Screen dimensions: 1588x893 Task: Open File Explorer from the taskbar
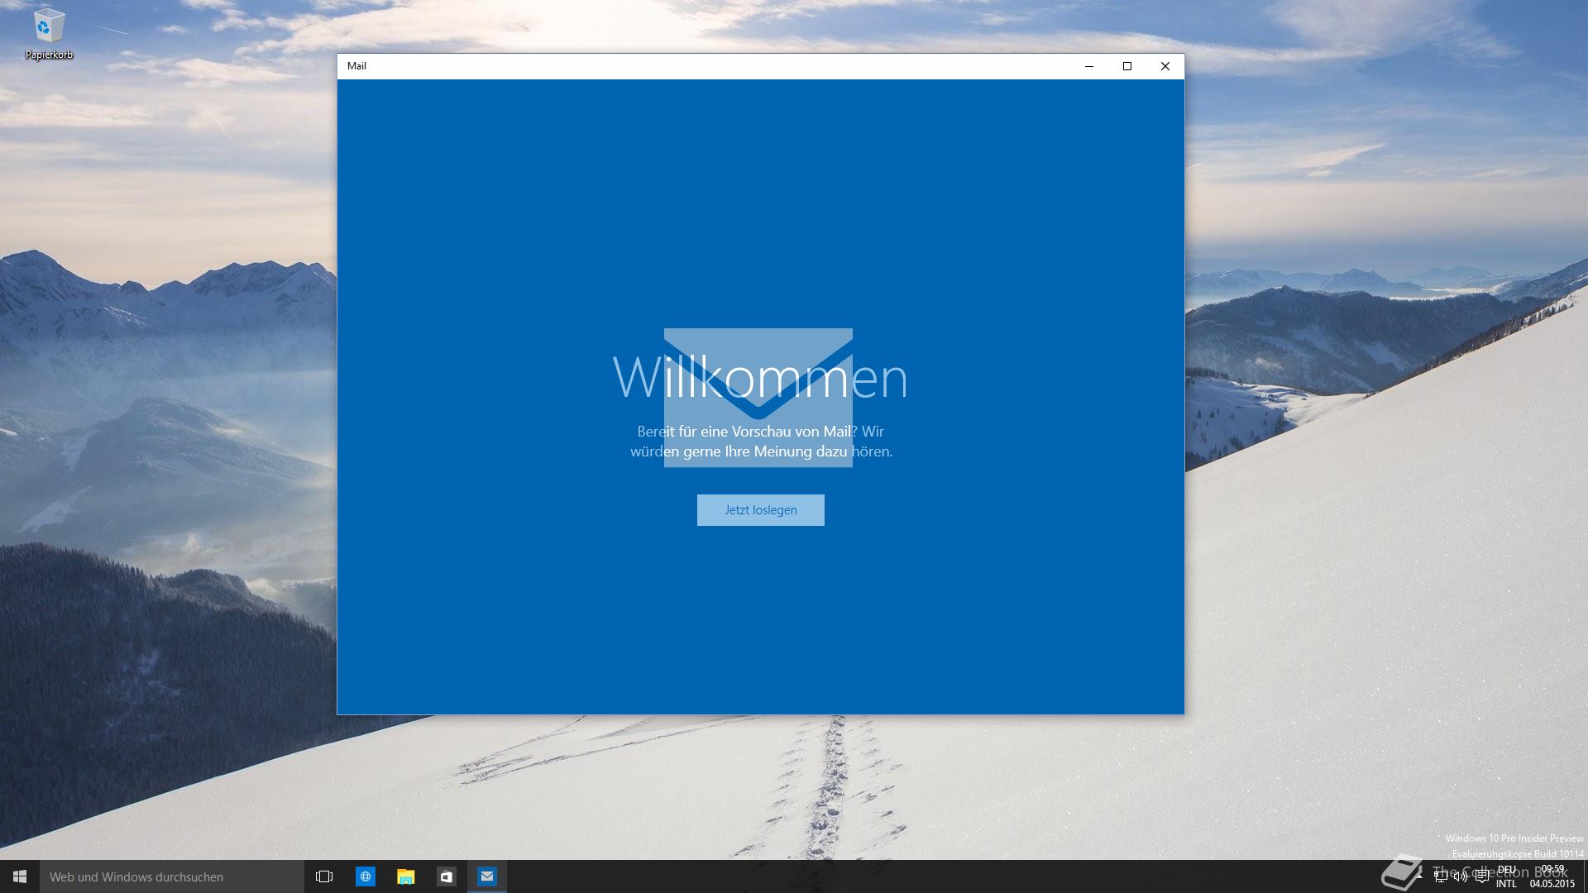click(x=405, y=876)
